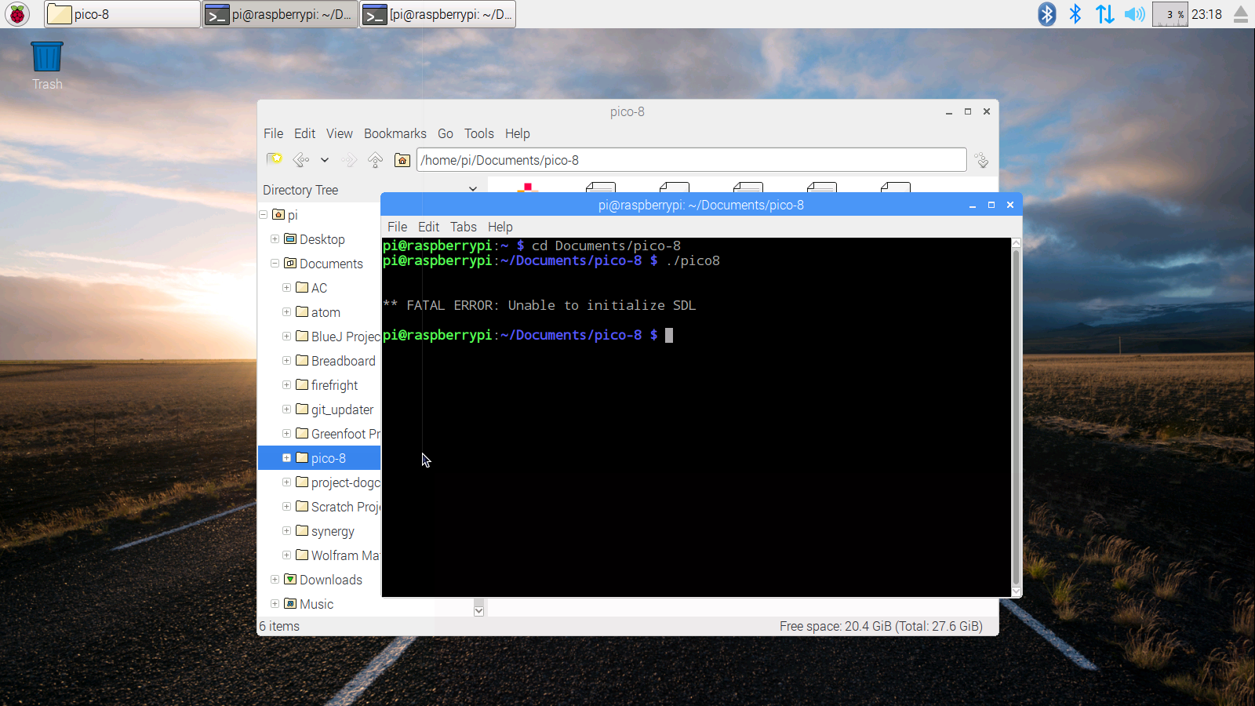Click the CPU usage monitor showing 3%
1255x706 pixels.
click(x=1170, y=14)
